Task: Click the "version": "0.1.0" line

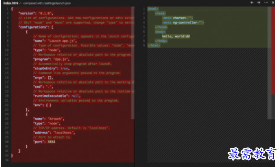Action: pos(36,13)
